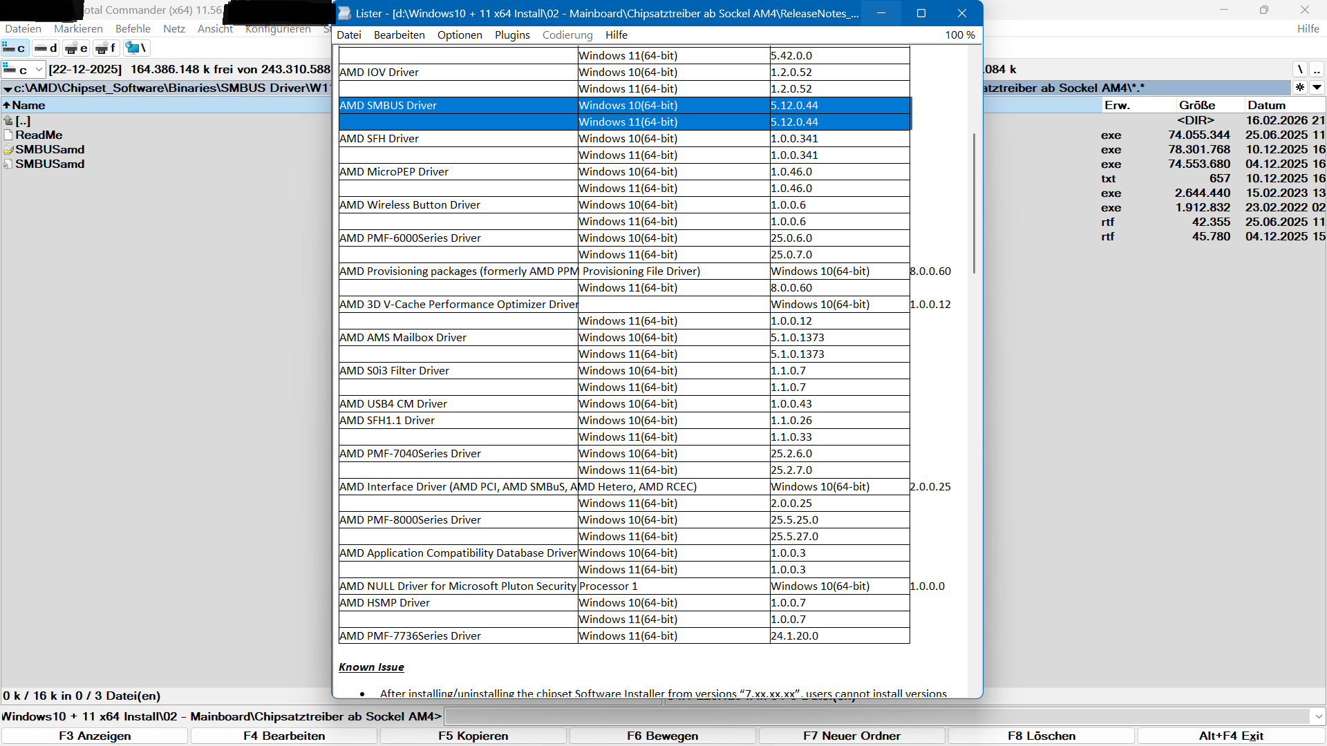Image resolution: width=1327 pixels, height=746 pixels.
Task: Switch to optical drive e
Action: point(76,48)
